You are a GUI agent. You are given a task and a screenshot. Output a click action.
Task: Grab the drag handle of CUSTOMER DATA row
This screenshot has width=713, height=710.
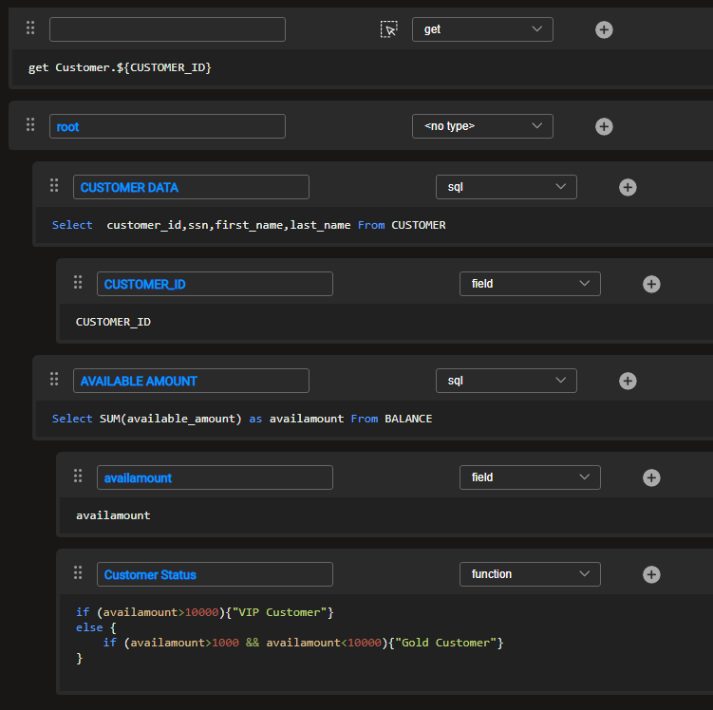click(x=54, y=187)
